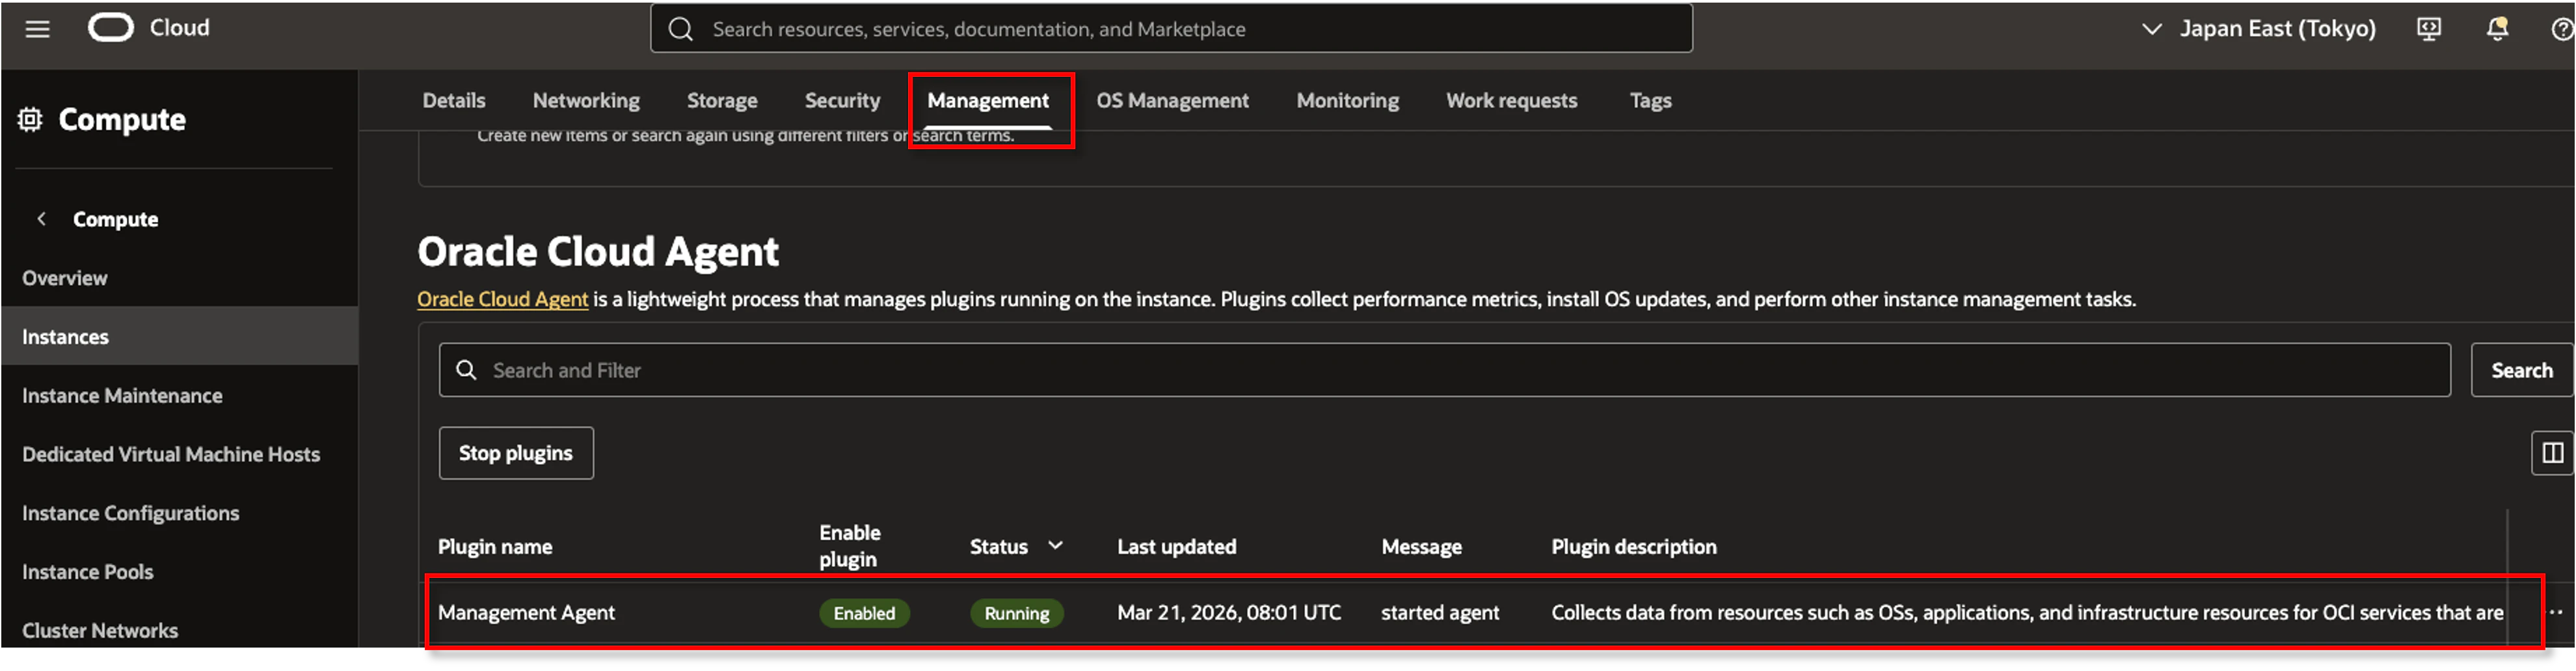Open Instance Pools in the sidebar

(x=88, y=572)
